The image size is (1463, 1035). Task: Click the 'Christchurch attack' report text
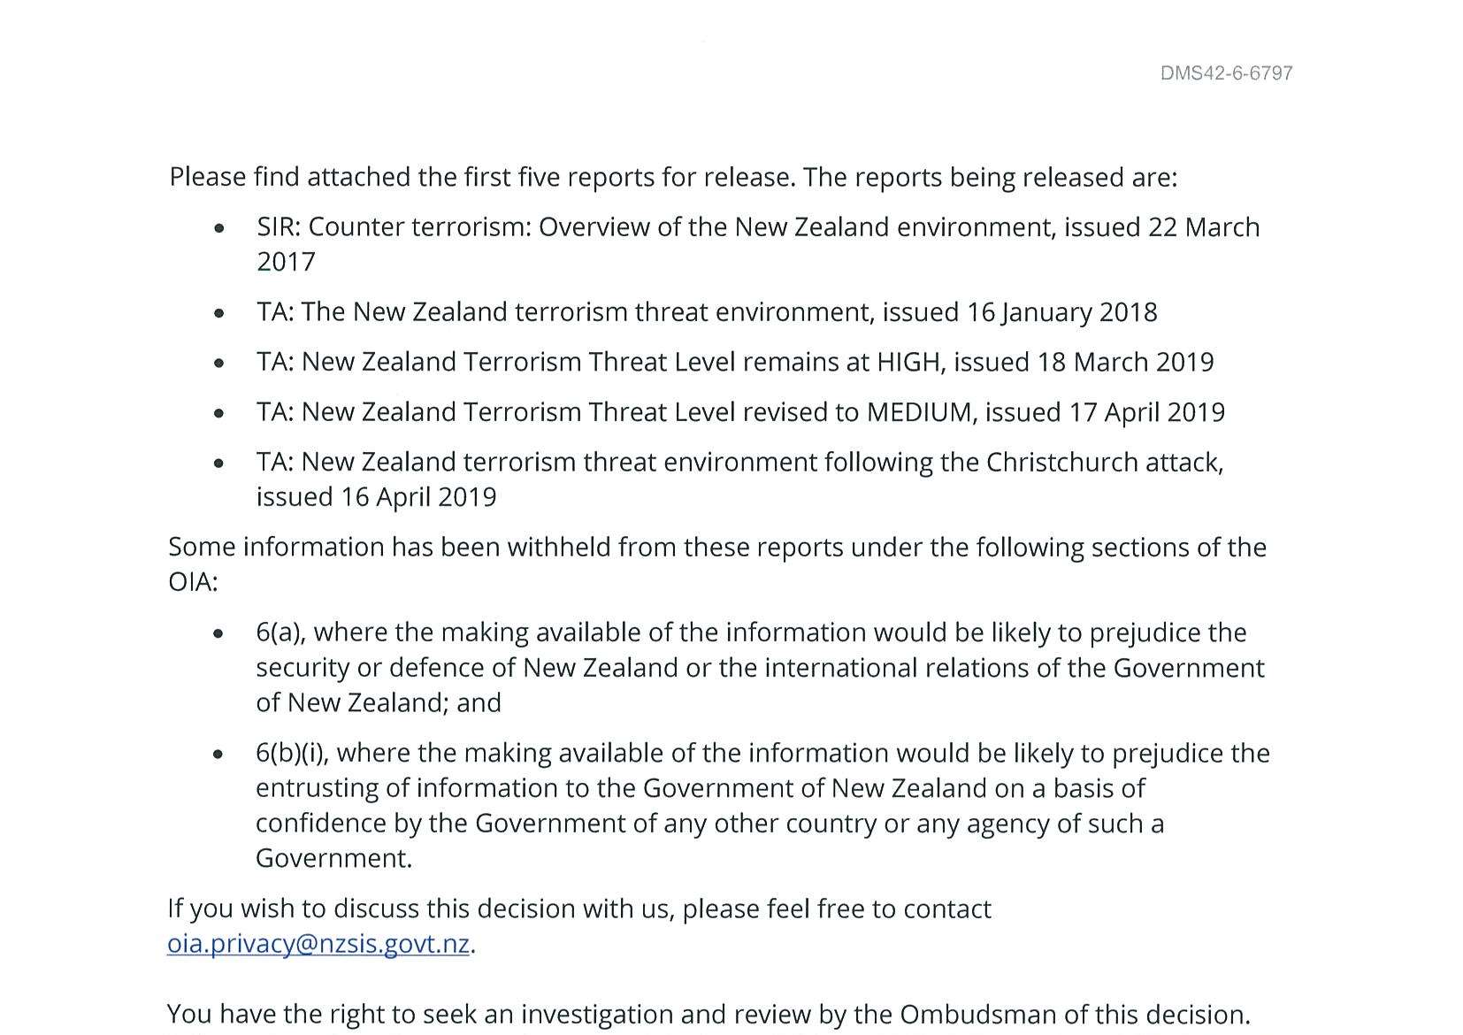tap(1104, 463)
